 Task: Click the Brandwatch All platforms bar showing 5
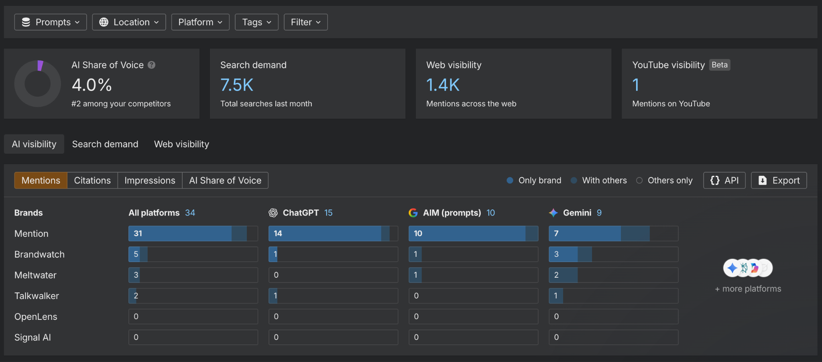(193, 254)
